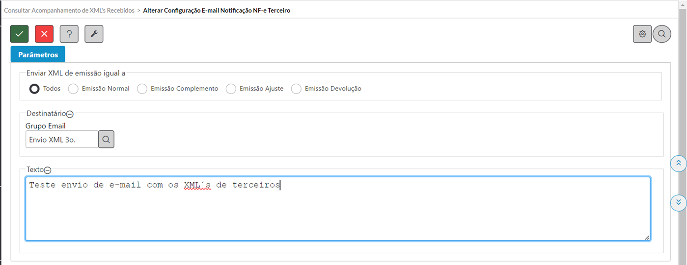
Task: Click the misspelled word XML´s in text
Action: (197, 185)
